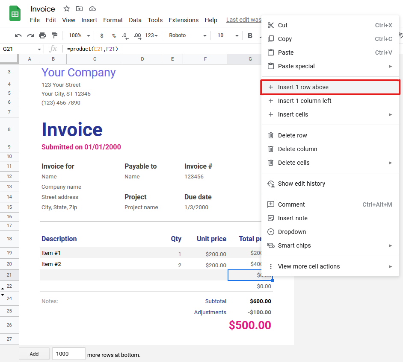The height and width of the screenshot is (362, 403).
Task: Expand the Insert cells submenu
Action: point(390,114)
